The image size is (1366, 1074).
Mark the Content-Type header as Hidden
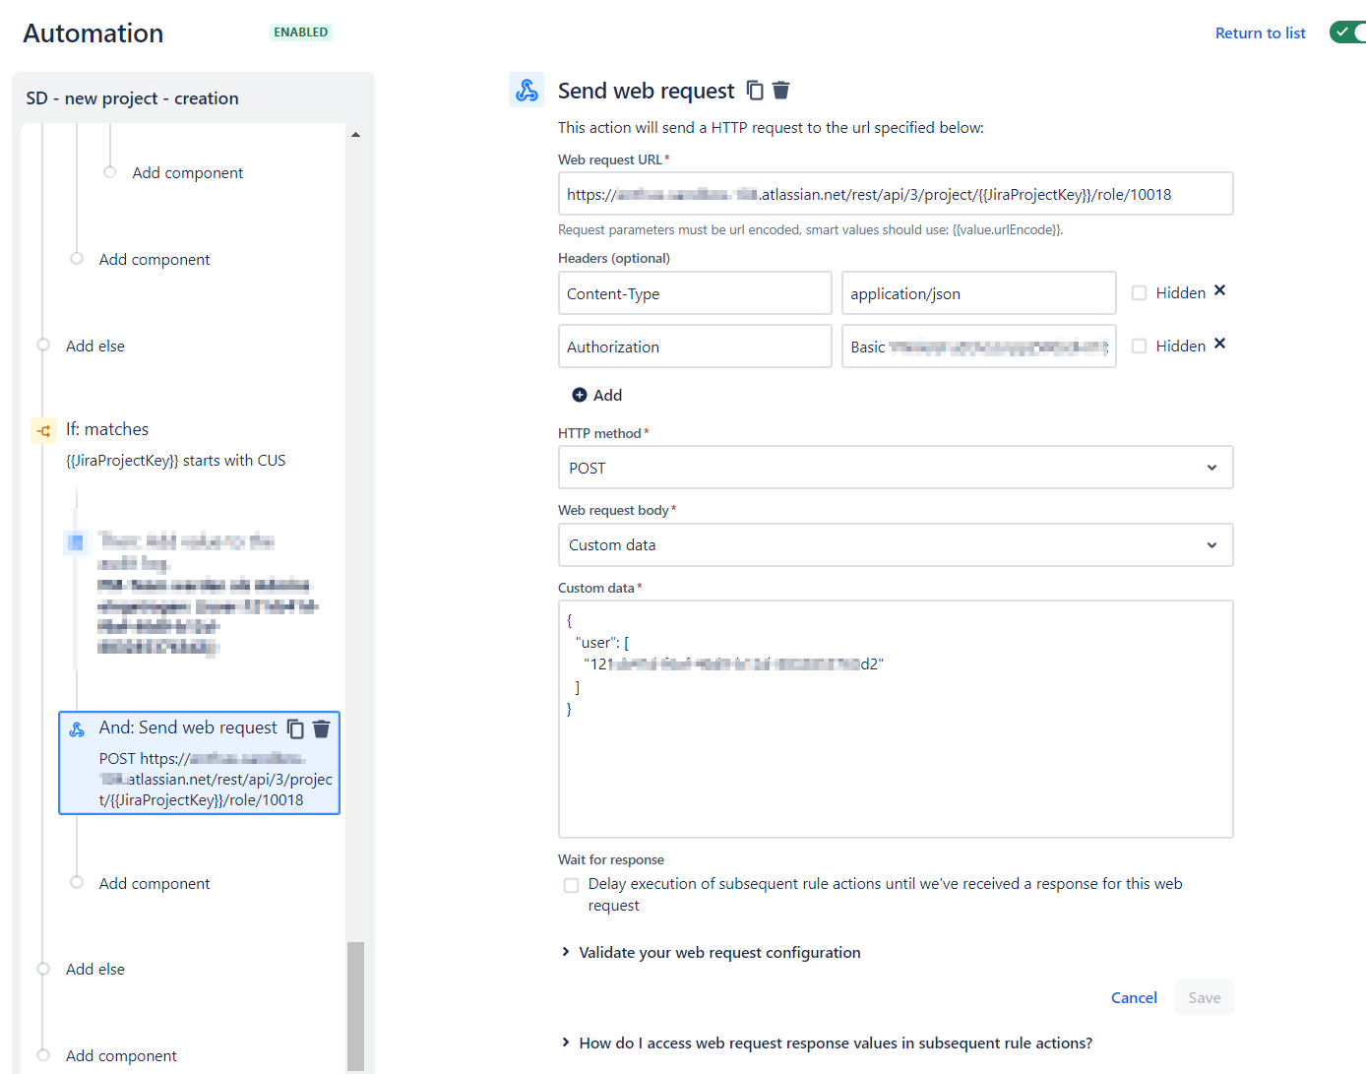tap(1139, 293)
